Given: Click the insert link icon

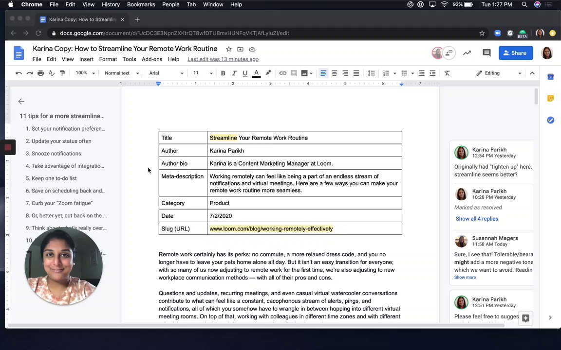Looking at the screenshot, I should coord(282,73).
